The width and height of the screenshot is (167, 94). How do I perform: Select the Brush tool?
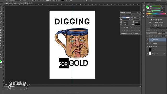[1, 25]
